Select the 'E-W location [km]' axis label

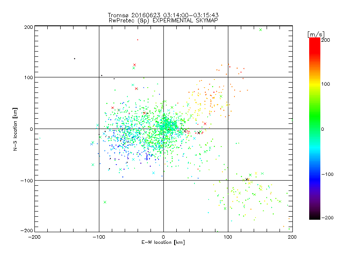click(163, 243)
